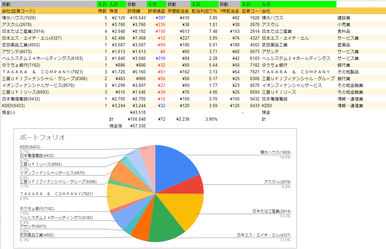Viewport: 386px width, 249px height.
Task: Click the 武田薬品工業(4502) table cell
Action: [x=49, y=45]
